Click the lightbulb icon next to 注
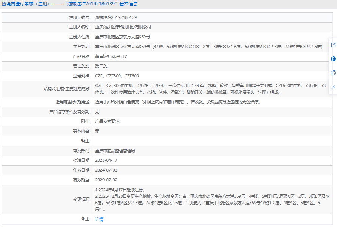Viewport: 337px width, 228px height. 83,219
